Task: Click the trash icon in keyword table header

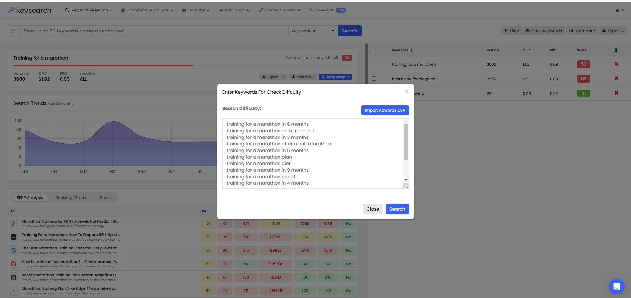Action: 615,50
